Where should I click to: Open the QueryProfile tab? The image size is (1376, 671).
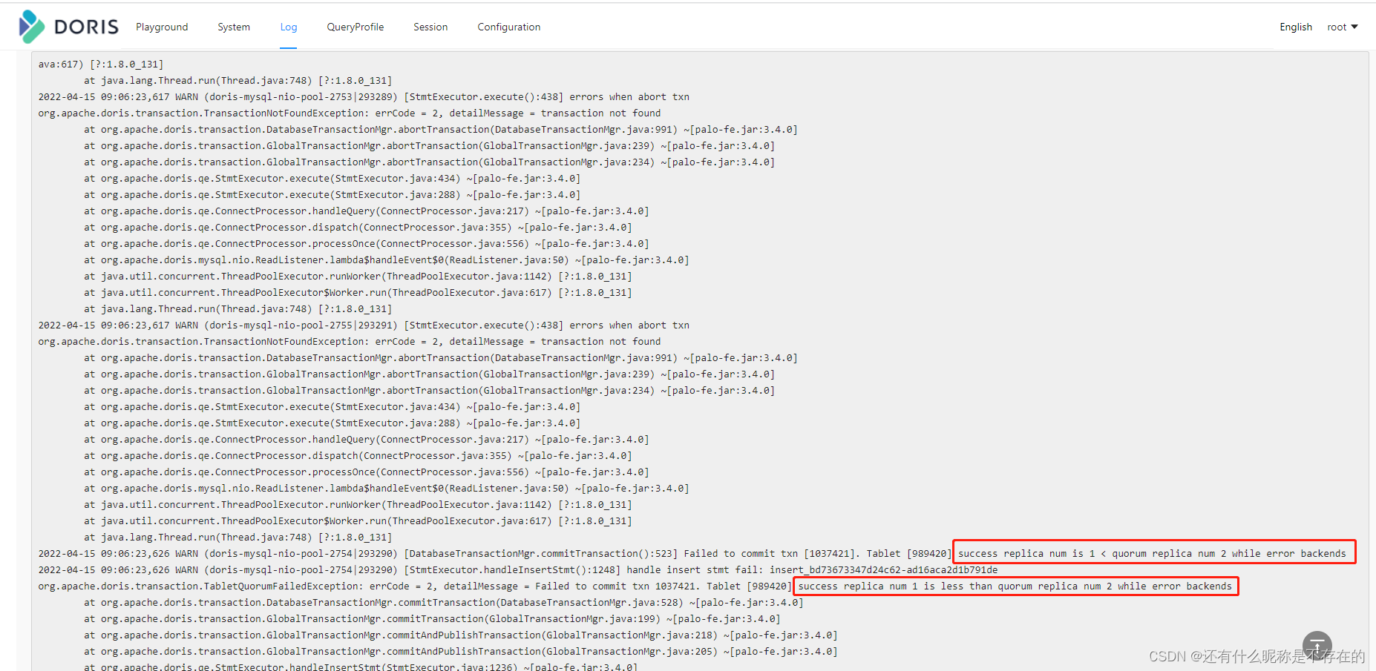356,27
